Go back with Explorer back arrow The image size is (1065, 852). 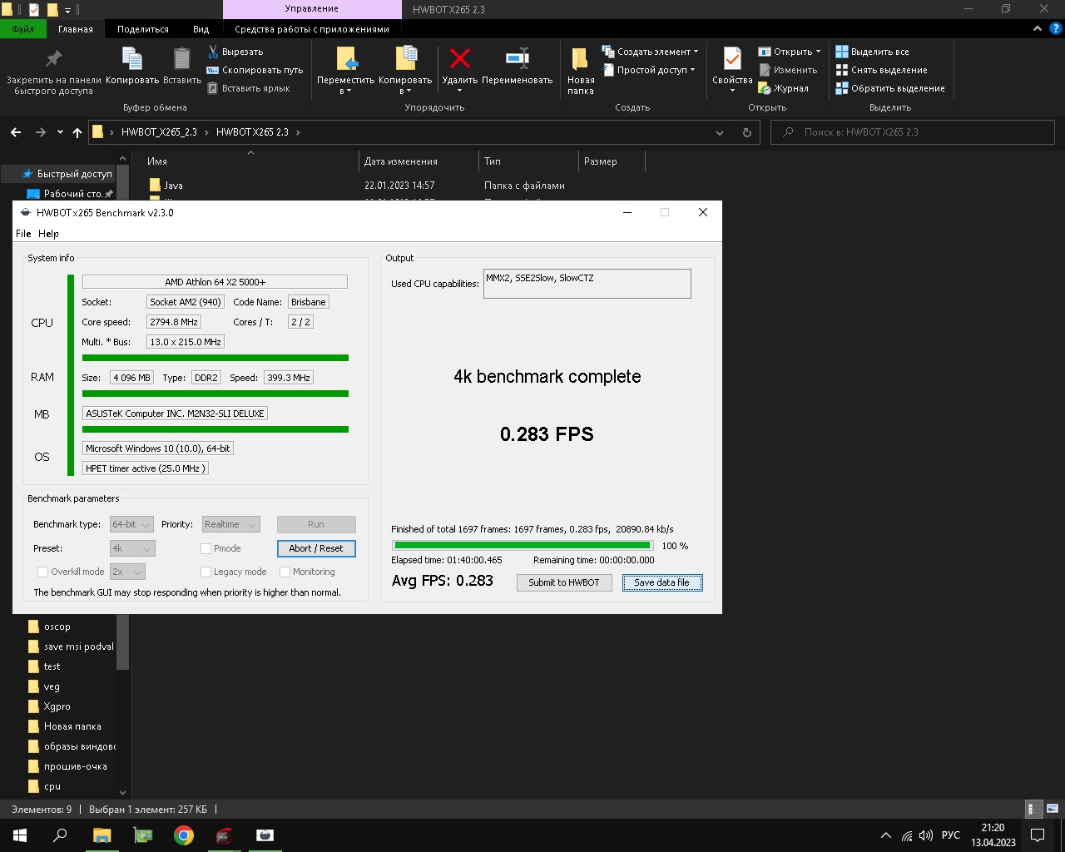coord(16,132)
